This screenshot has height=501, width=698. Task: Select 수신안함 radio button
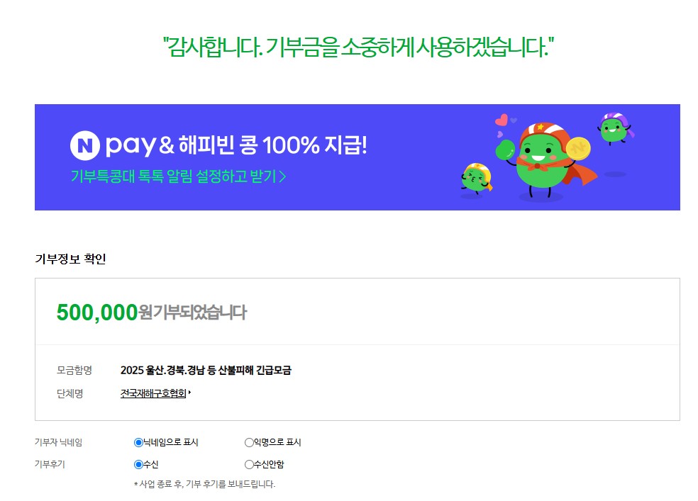click(x=249, y=465)
